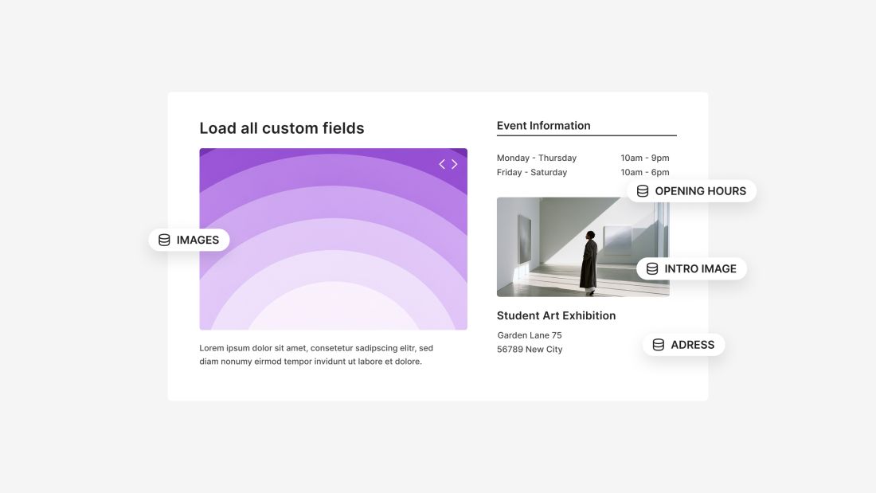The height and width of the screenshot is (493, 876).
Task: Click the database icon in INTRO IMAGE badge
Action: coord(652,269)
